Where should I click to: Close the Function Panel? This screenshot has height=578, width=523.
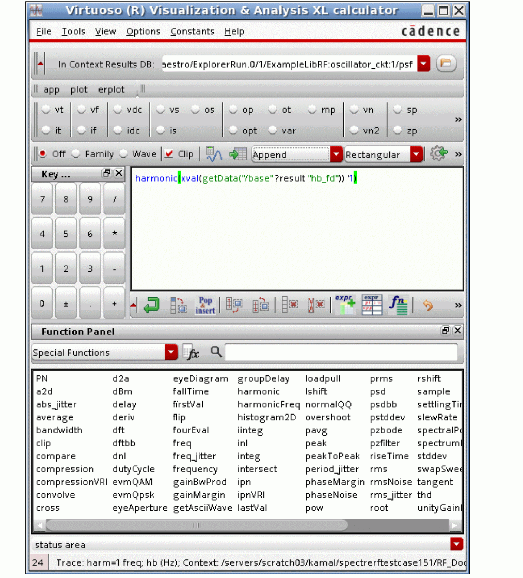tap(457, 331)
